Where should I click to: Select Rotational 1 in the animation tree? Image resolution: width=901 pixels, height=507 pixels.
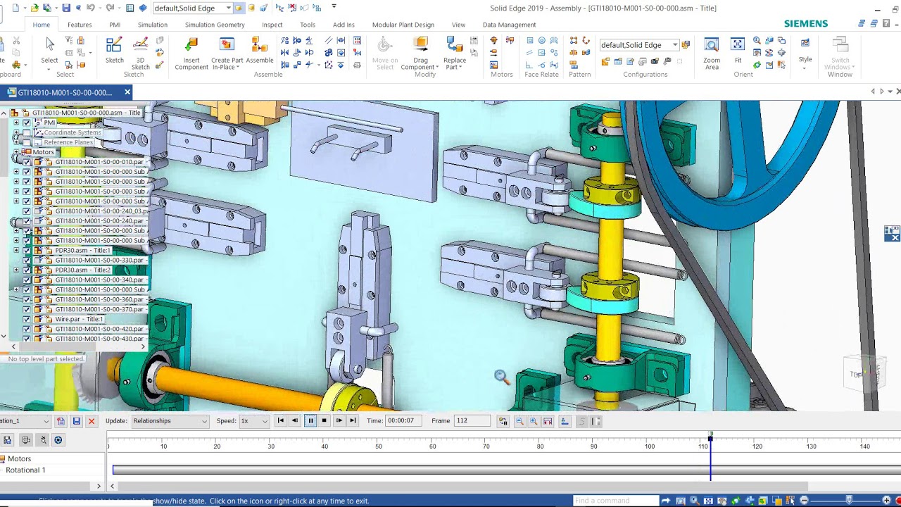(x=25, y=470)
